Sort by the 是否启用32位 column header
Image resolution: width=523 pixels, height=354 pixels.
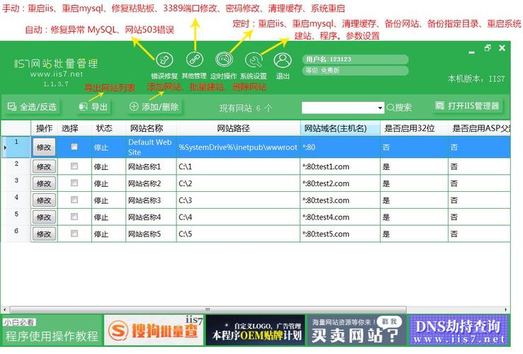pyautogui.click(x=414, y=128)
